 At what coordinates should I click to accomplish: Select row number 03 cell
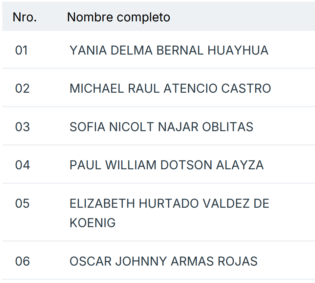coord(22,127)
